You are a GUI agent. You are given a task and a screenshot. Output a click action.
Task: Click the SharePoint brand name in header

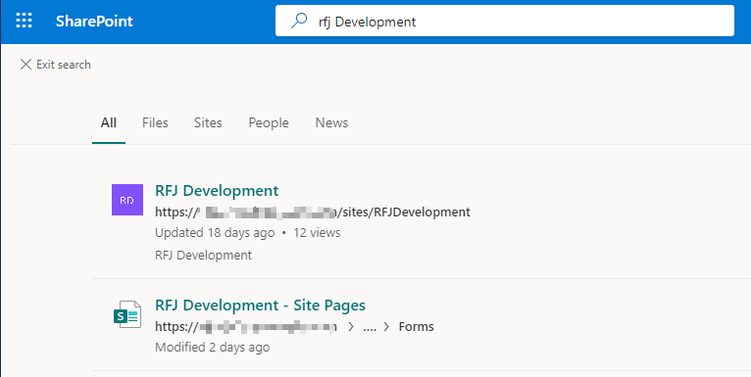(94, 21)
